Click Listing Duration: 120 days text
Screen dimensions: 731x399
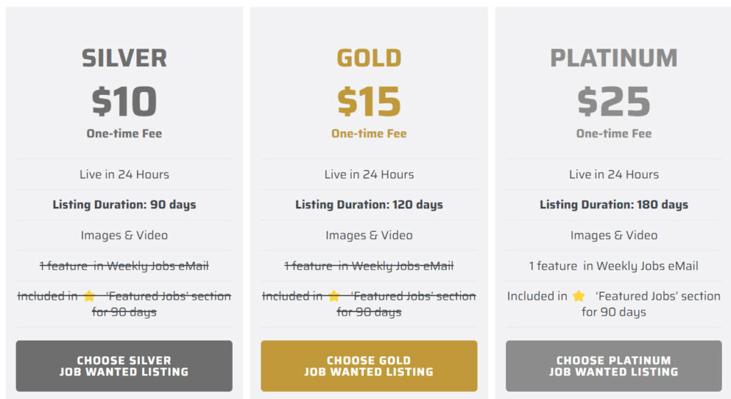[x=369, y=205]
